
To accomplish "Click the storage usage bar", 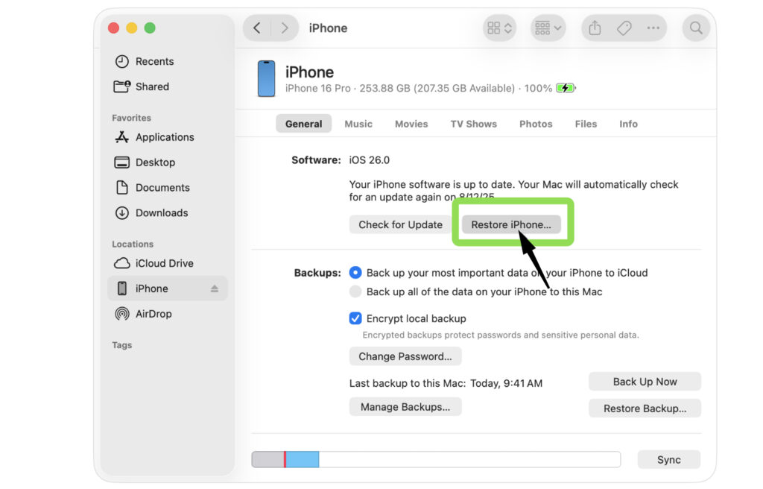I will [437, 459].
